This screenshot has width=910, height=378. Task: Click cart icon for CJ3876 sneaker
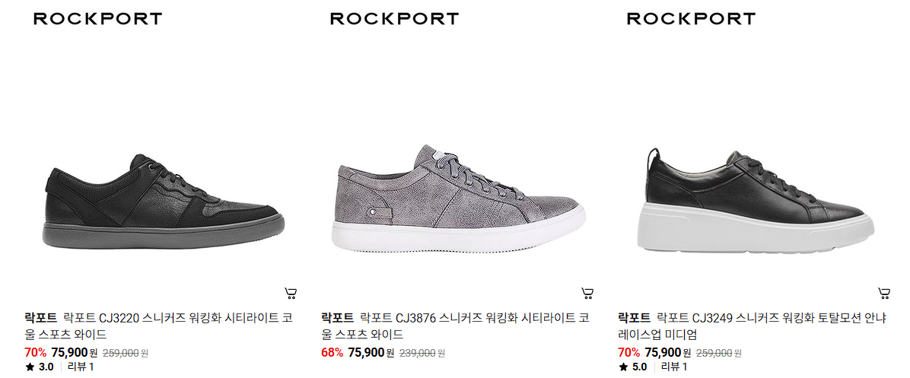[587, 294]
